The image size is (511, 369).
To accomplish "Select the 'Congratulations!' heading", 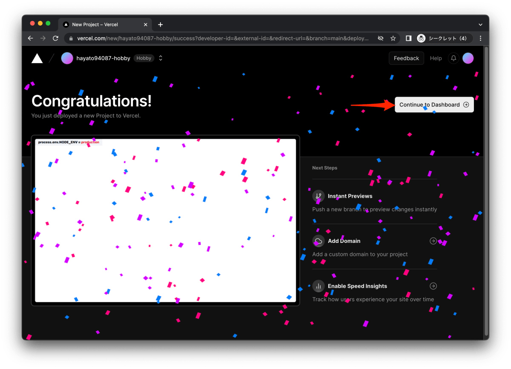I will pyautogui.click(x=92, y=101).
